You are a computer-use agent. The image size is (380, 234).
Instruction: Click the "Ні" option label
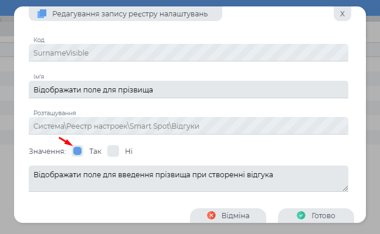click(129, 152)
